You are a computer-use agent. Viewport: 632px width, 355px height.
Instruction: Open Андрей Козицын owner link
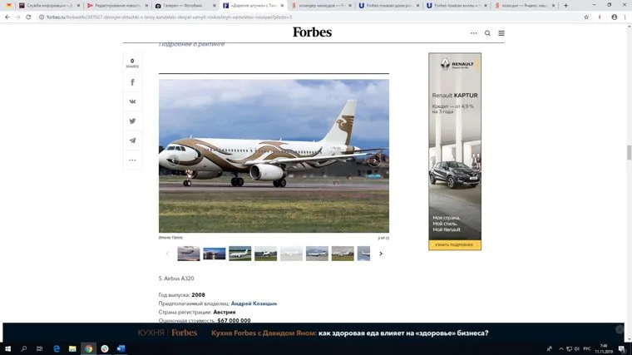coord(254,303)
